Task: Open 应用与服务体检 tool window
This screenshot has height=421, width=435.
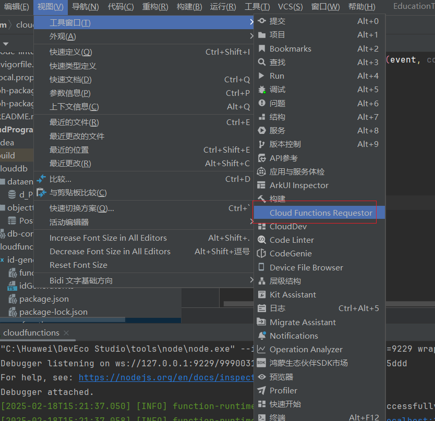Action: click(x=319, y=171)
